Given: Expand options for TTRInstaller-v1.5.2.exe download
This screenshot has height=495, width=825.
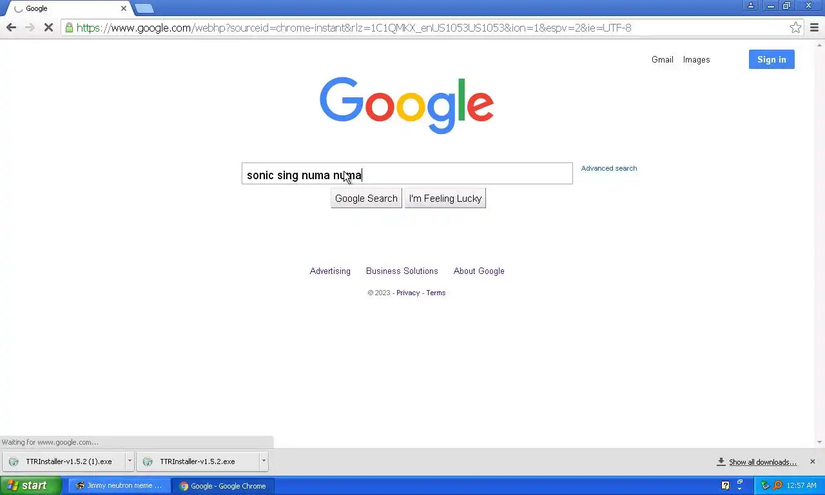Looking at the screenshot, I should pos(264,461).
